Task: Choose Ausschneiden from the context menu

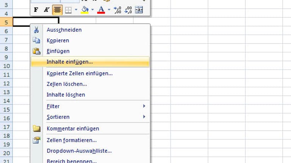Action: coord(90,30)
